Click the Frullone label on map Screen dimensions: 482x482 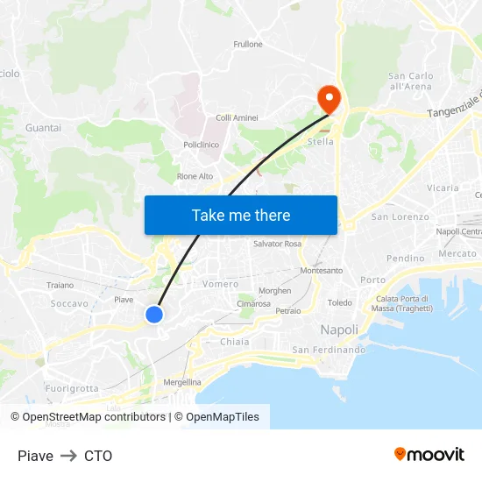(248, 45)
